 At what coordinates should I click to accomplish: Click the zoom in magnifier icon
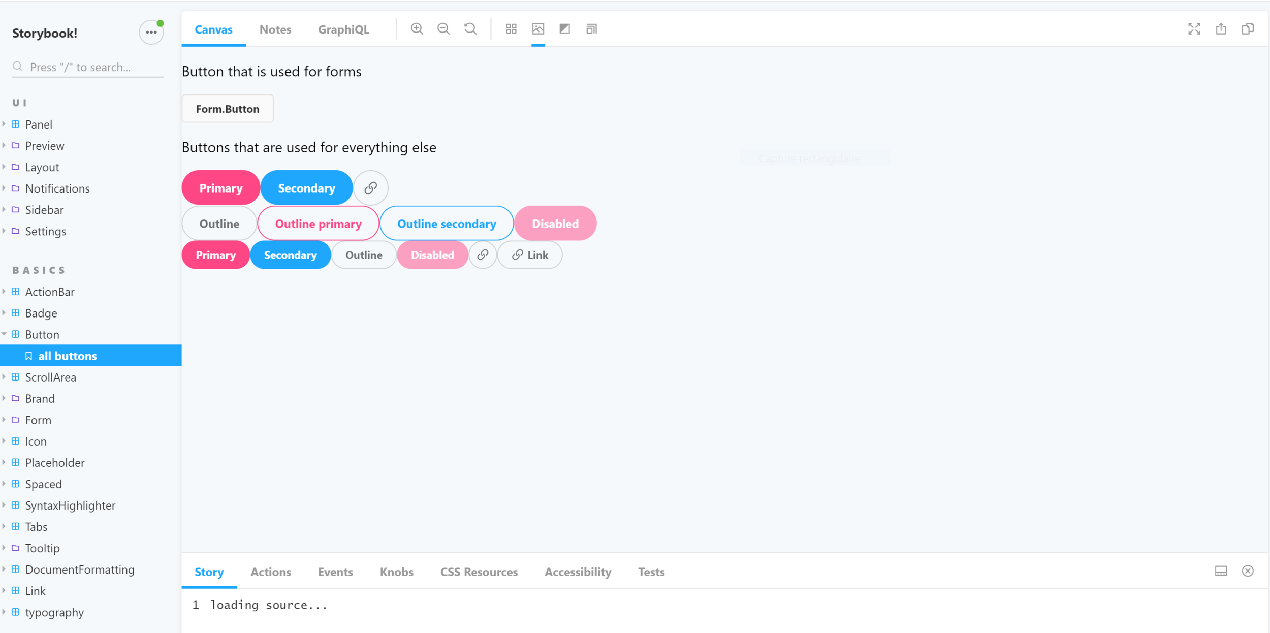417,29
